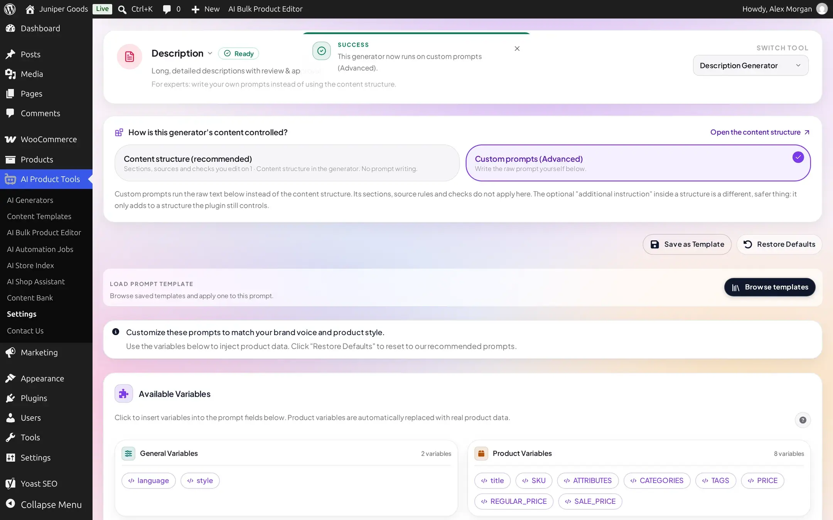
Task: Click the info icon beside Customize these prompts
Action: (x=116, y=332)
